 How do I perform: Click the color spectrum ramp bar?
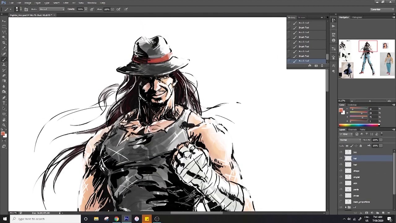point(359,125)
